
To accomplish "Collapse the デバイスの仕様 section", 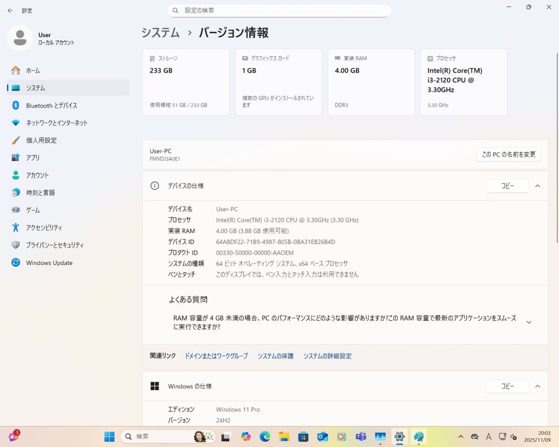I will pyautogui.click(x=538, y=186).
